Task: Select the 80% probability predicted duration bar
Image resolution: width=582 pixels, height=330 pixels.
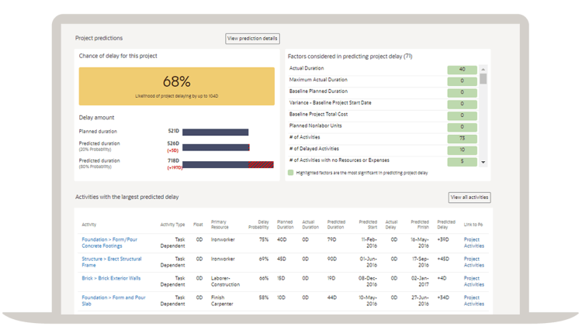Action: 227,165
